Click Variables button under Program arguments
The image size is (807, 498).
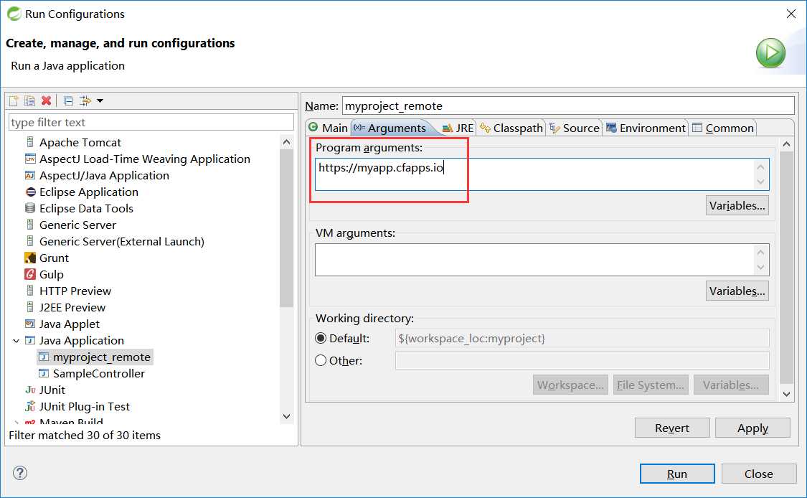(x=737, y=205)
